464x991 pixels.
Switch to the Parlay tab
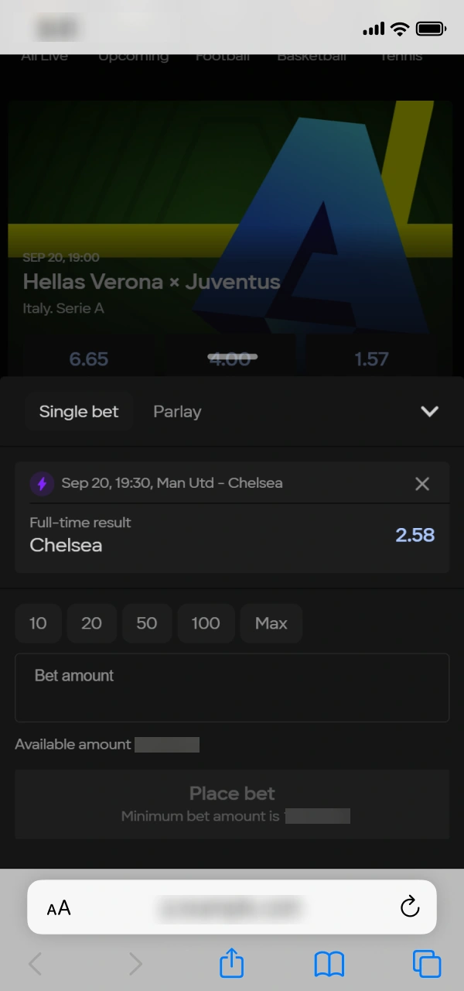point(177,411)
